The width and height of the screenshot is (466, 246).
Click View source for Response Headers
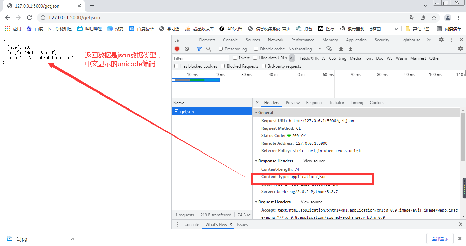[314, 161]
